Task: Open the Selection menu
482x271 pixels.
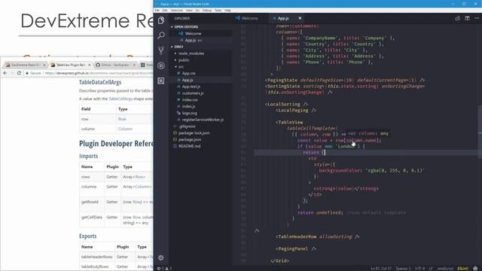Action: click(177, 11)
